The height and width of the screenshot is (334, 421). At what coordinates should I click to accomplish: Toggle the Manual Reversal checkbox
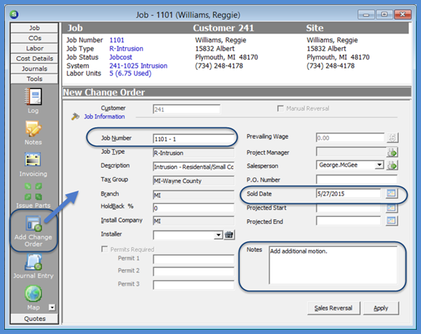tap(280, 108)
